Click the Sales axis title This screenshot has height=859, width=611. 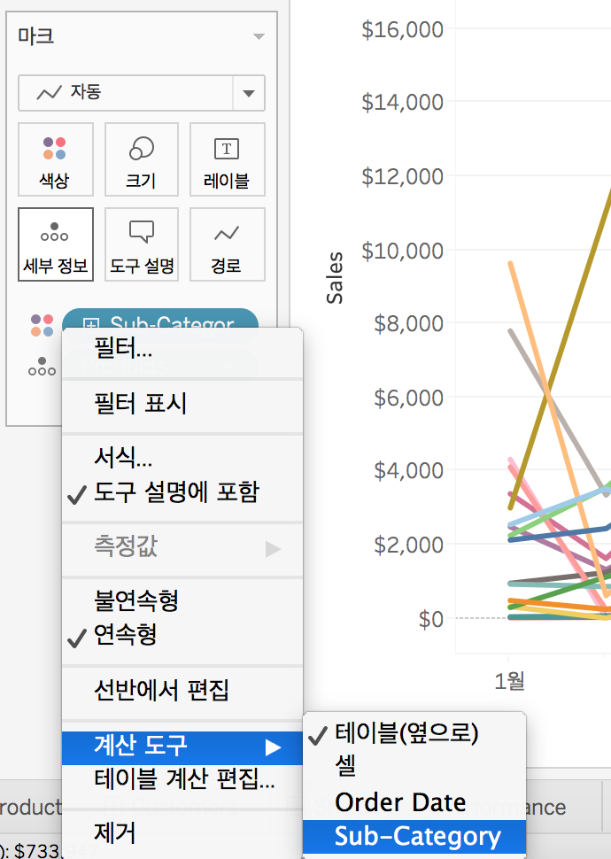tap(335, 278)
